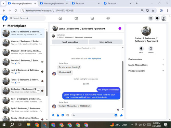Click the browser back arrow
The image size is (171, 128).
click(x=4, y=11)
